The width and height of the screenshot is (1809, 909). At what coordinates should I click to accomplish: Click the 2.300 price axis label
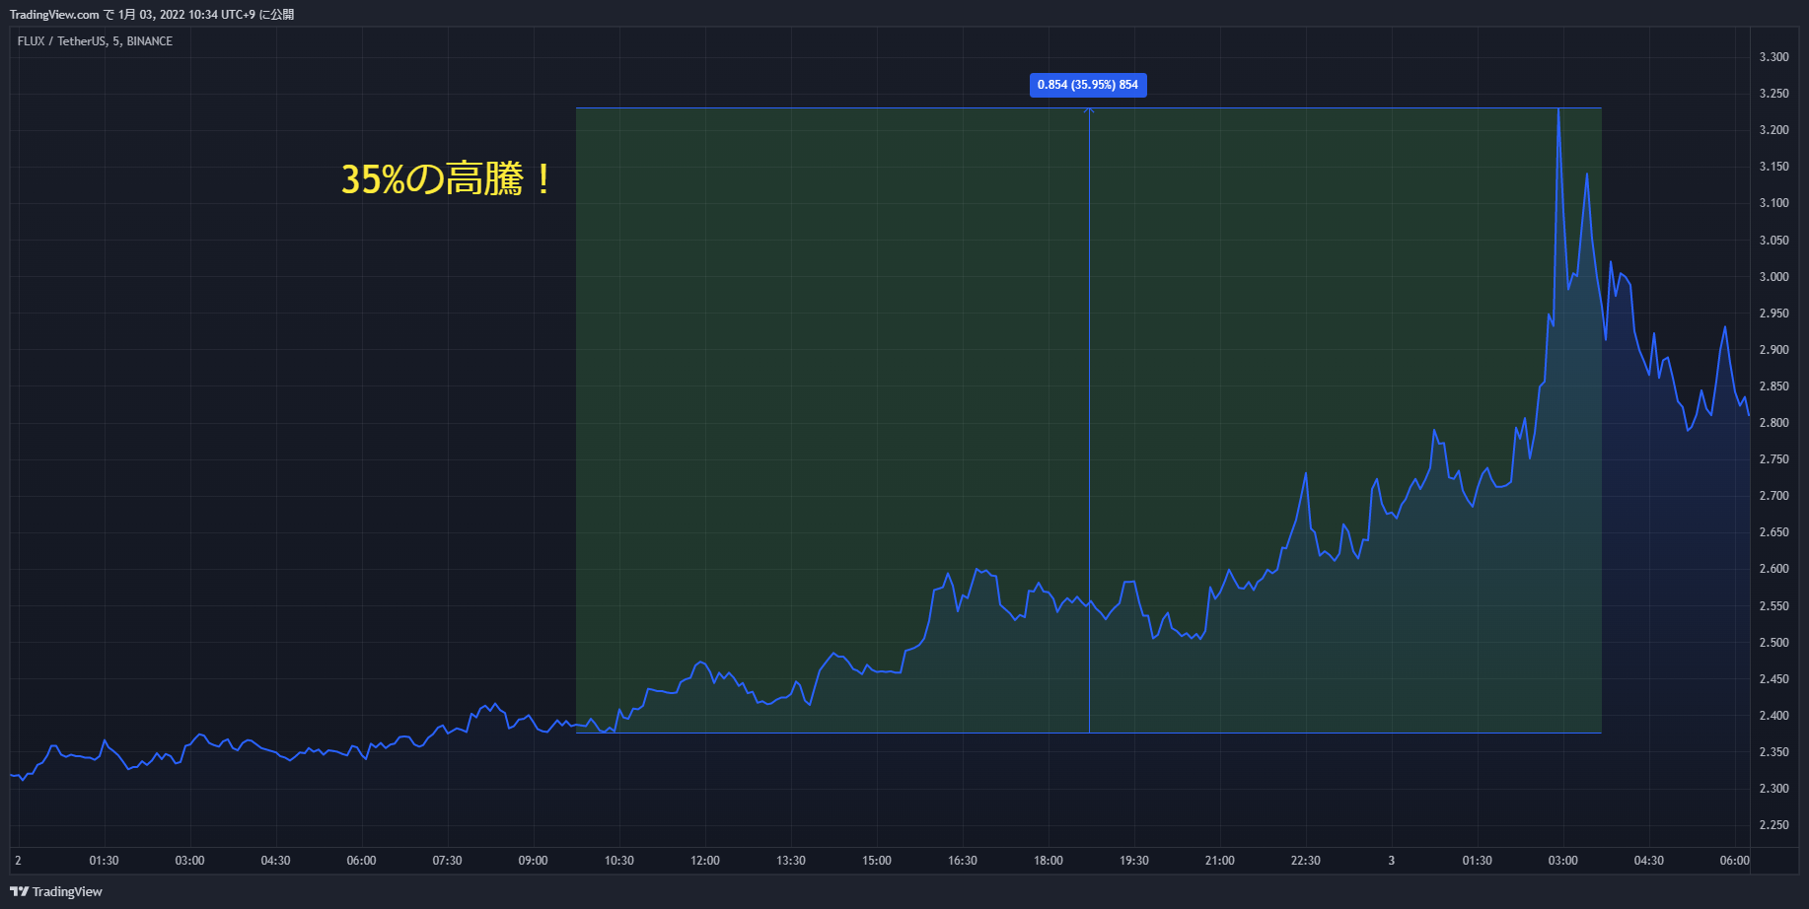pyautogui.click(x=1773, y=789)
